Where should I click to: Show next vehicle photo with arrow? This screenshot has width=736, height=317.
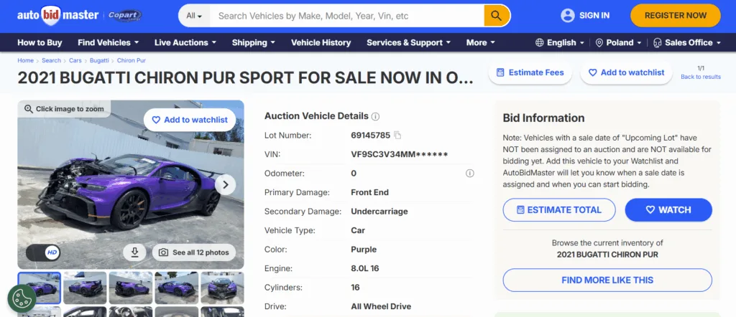tap(225, 184)
